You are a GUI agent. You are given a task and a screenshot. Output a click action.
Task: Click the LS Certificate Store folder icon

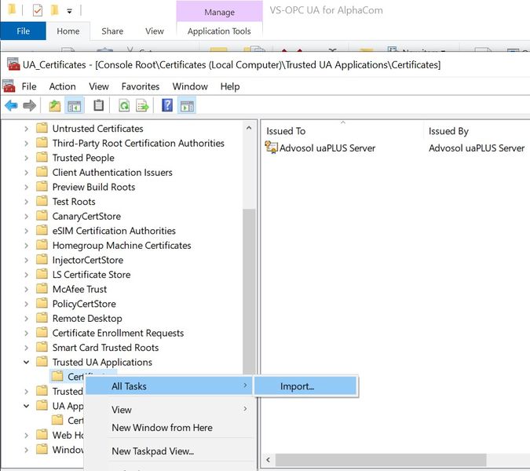coord(42,274)
